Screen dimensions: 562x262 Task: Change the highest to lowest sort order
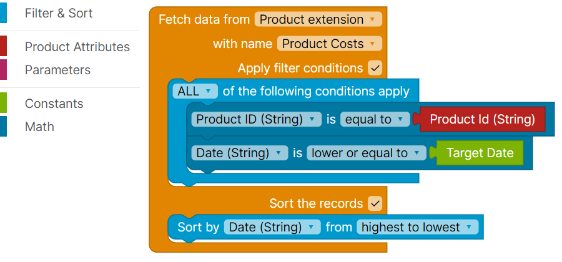[x=417, y=227]
